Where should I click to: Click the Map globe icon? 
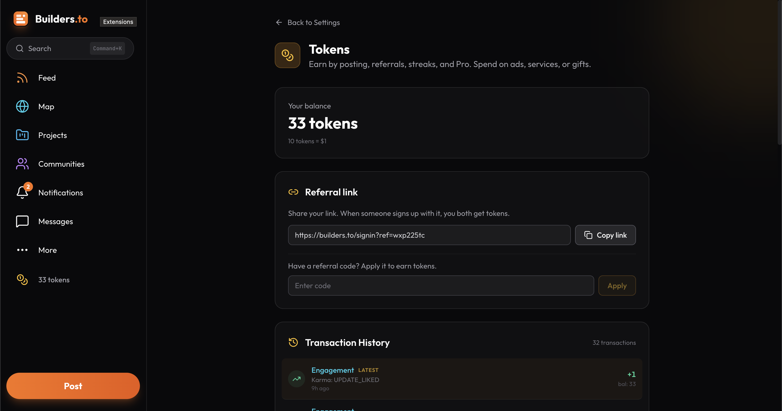22,106
